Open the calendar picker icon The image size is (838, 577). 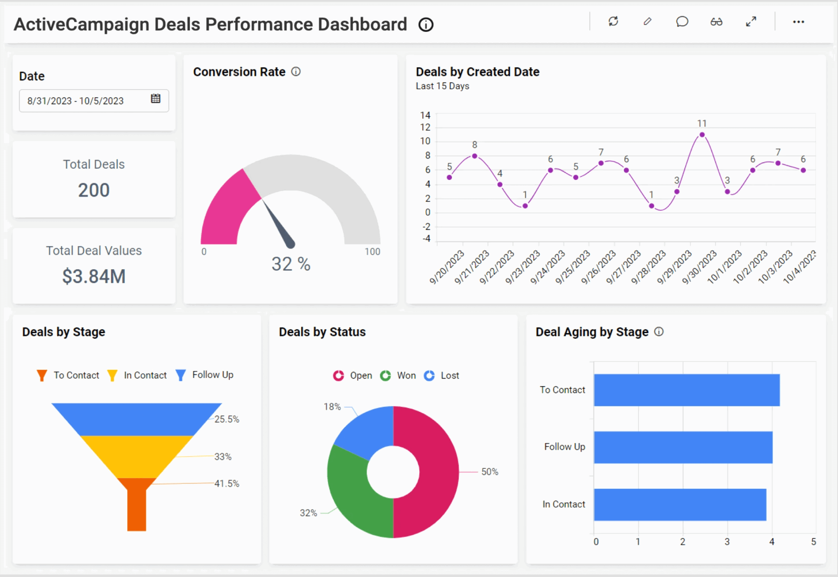[x=155, y=98]
